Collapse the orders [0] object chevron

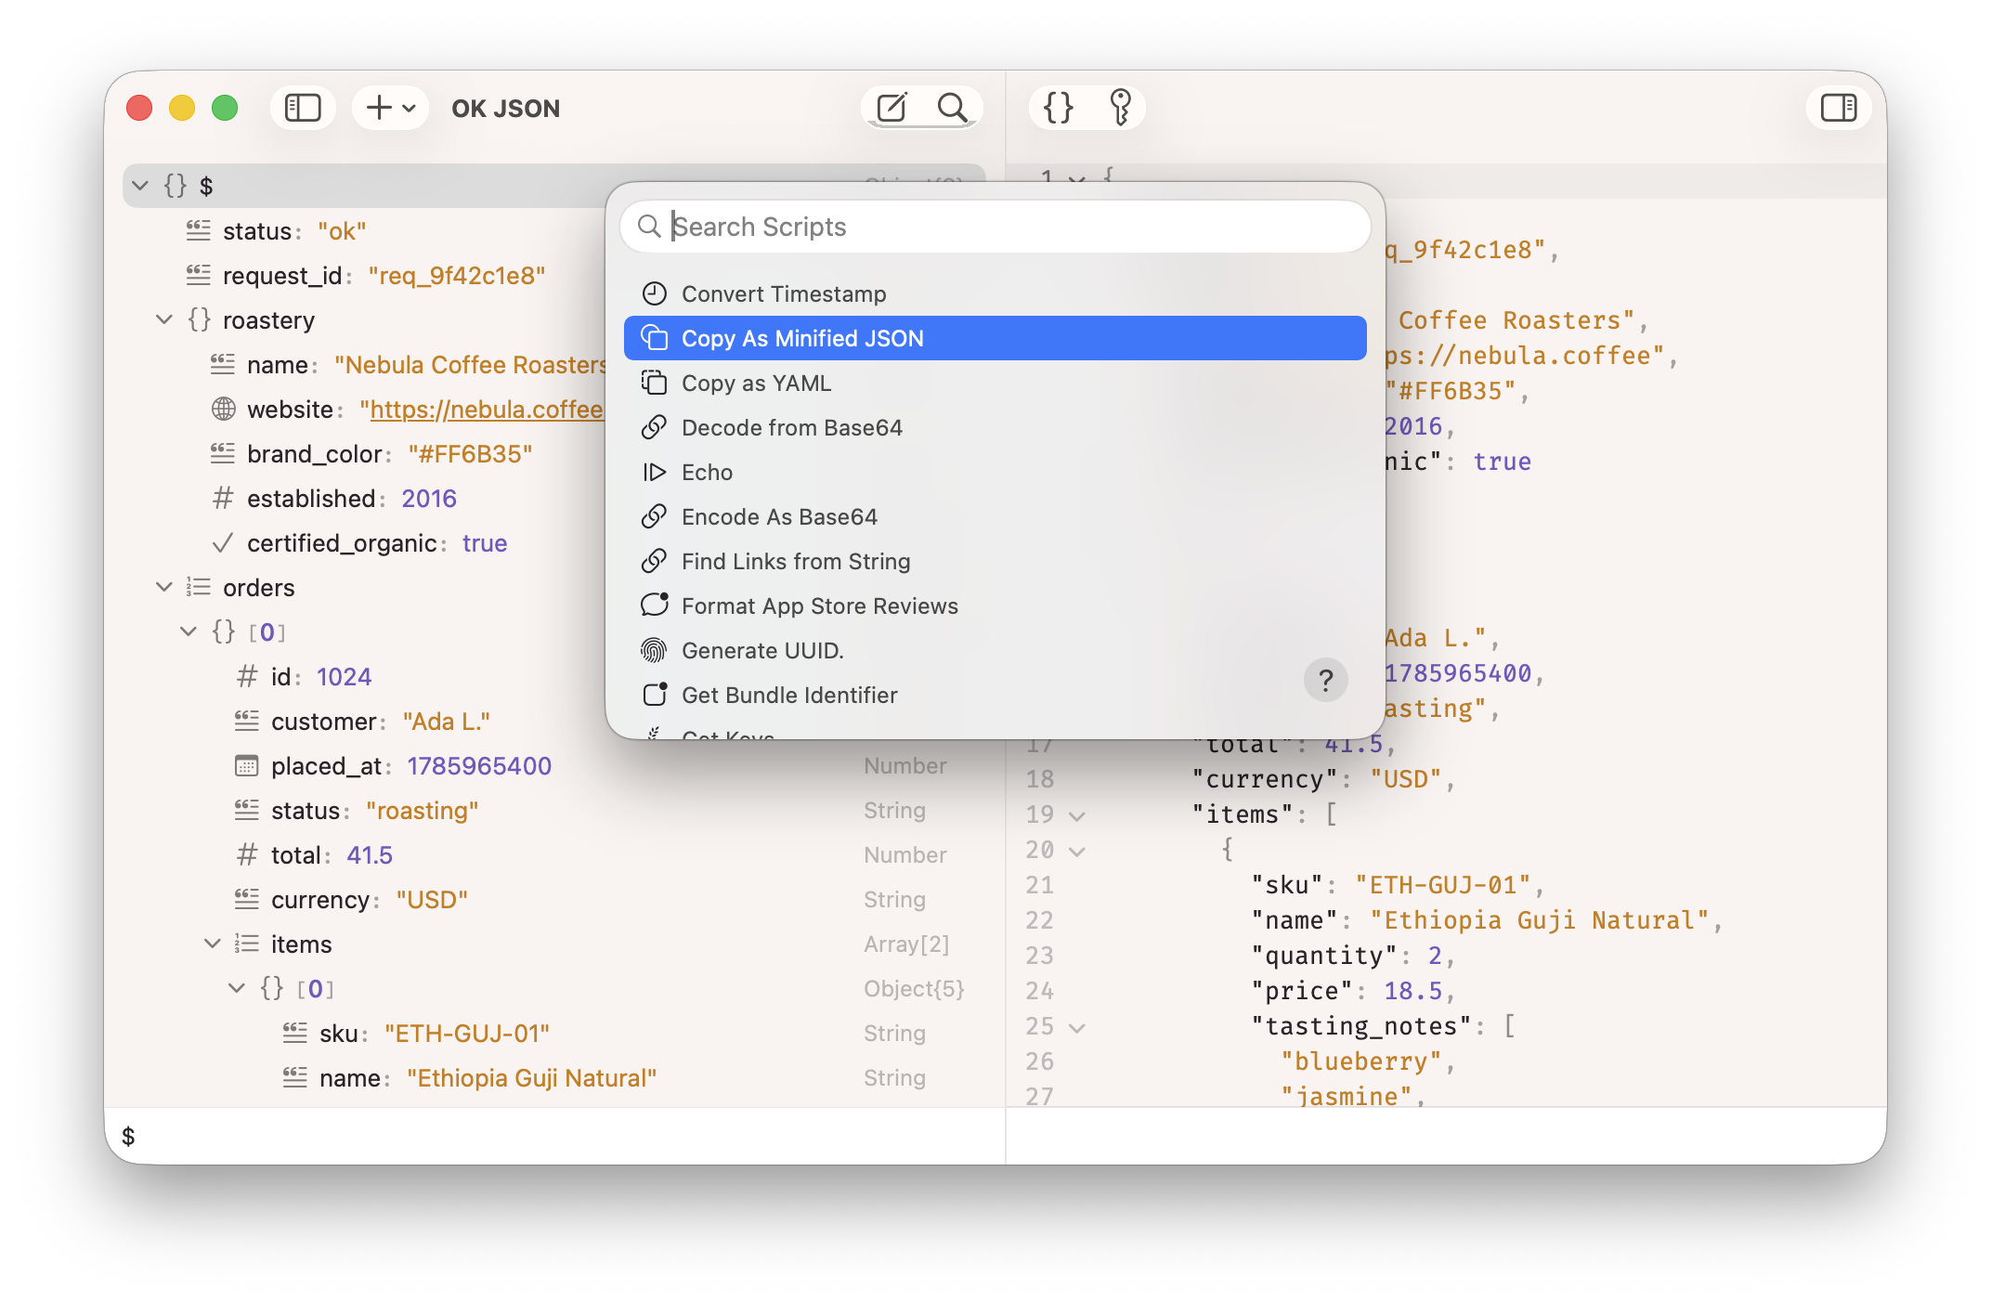189,631
